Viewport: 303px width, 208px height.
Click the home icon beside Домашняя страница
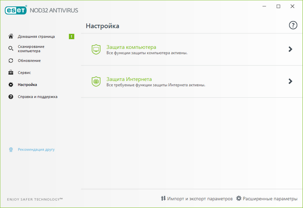pyautogui.click(x=11, y=36)
